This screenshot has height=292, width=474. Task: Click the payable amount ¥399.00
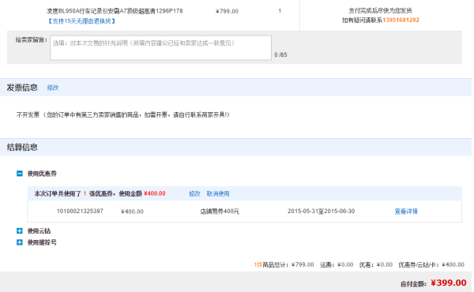pyautogui.click(x=448, y=283)
